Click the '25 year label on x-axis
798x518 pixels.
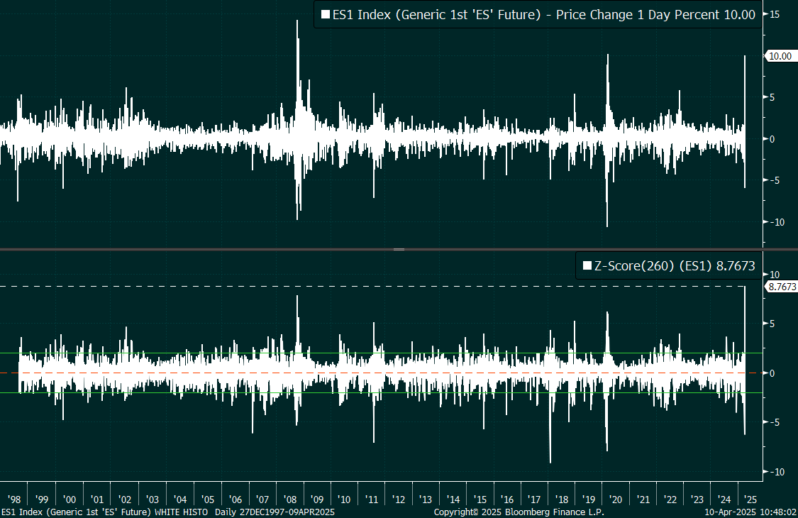(750, 500)
